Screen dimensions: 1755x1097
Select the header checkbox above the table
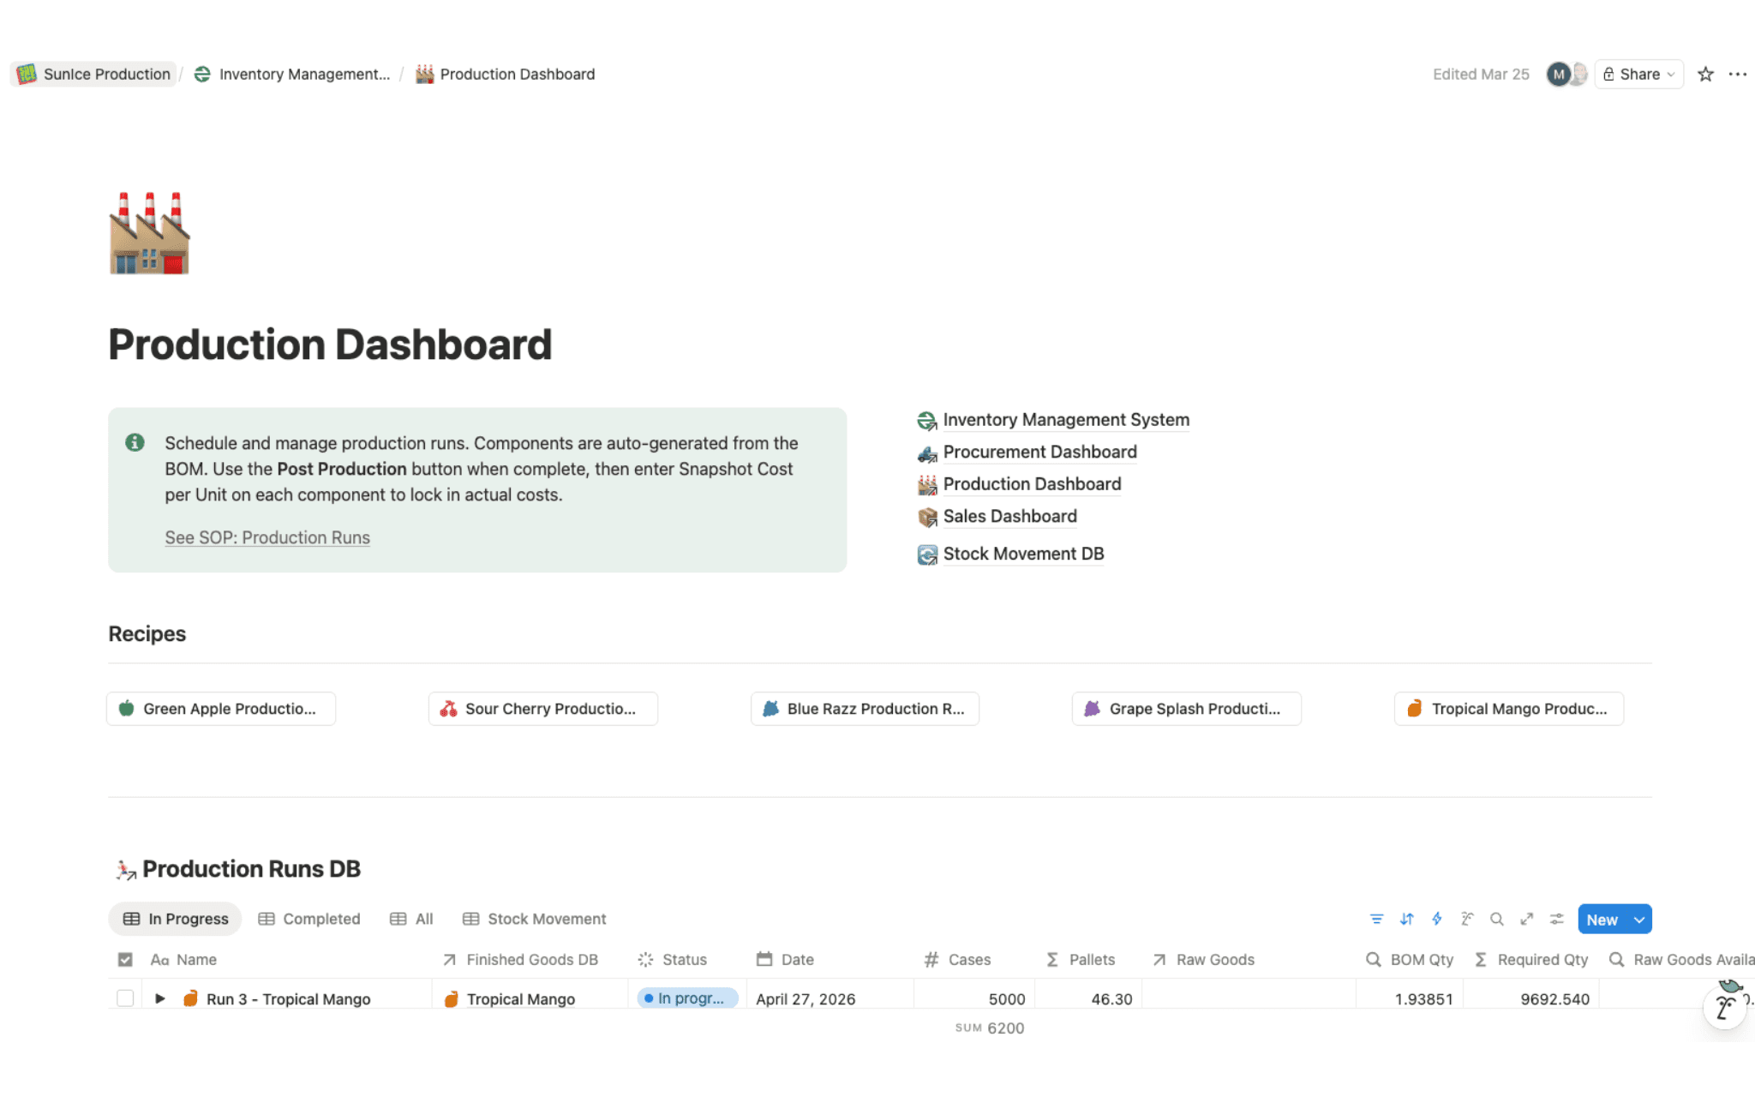125,959
